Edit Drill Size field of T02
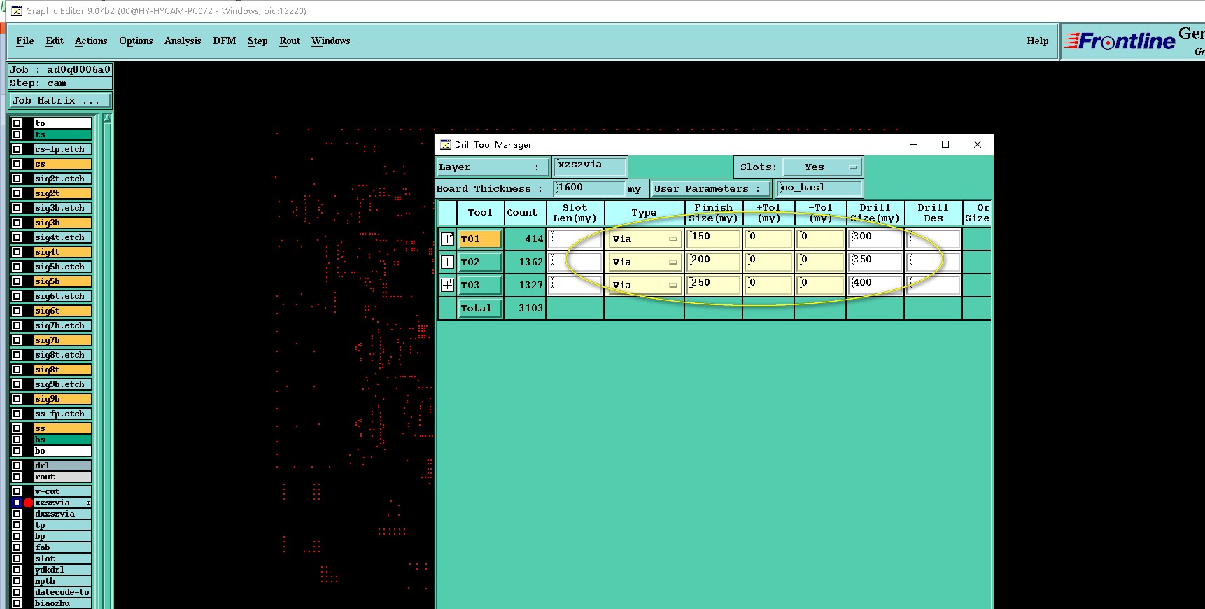The width and height of the screenshot is (1205, 609). pos(875,262)
